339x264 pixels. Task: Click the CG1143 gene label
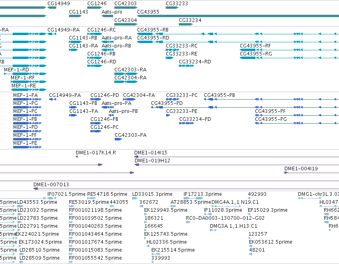pyautogui.click(x=78, y=12)
